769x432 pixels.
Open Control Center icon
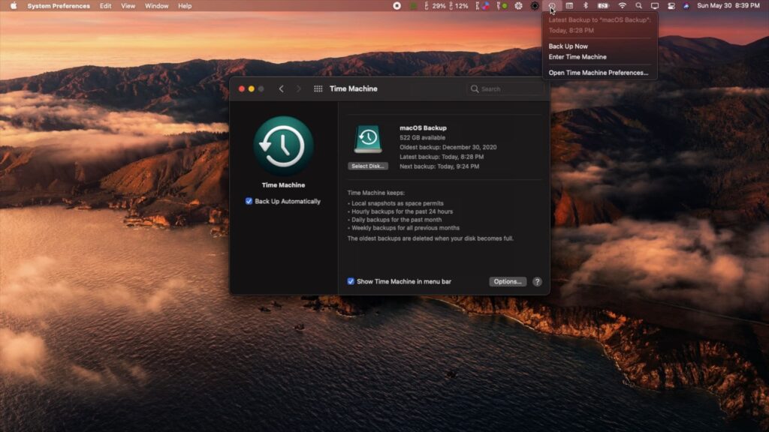coord(671,6)
